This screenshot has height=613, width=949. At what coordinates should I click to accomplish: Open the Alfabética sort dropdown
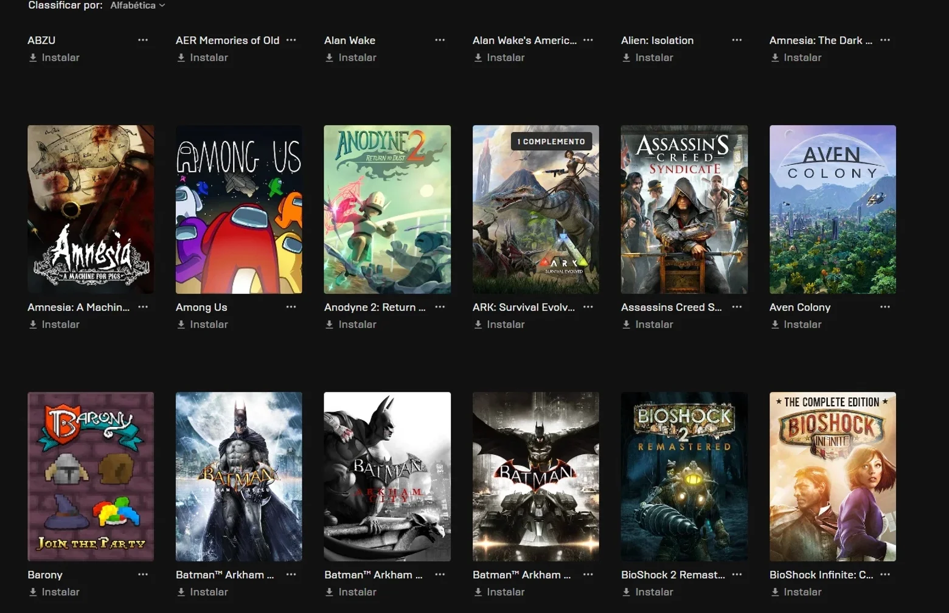click(137, 5)
